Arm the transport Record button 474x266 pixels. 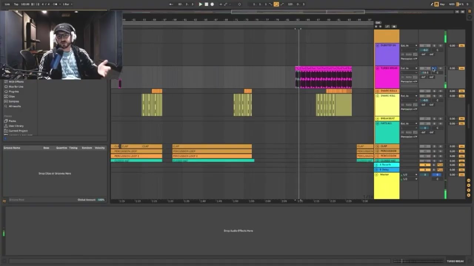[212, 4]
